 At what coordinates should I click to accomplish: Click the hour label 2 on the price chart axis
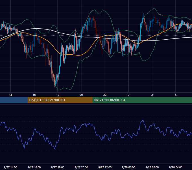click(x=152, y=95)
